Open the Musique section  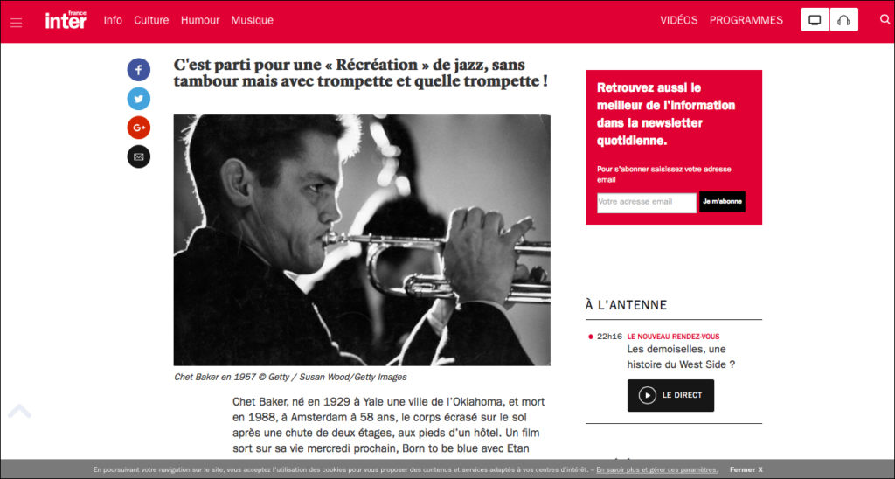click(x=253, y=20)
